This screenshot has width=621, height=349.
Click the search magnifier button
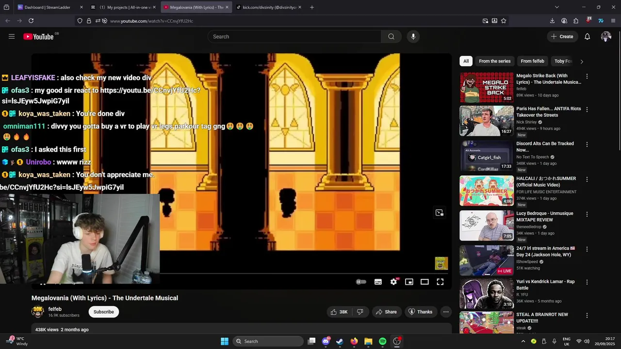(391, 36)
